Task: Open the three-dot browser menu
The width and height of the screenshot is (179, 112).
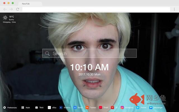Action: pos(174,9)
